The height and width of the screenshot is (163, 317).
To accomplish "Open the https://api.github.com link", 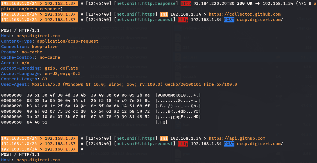I will pos(237,138).
